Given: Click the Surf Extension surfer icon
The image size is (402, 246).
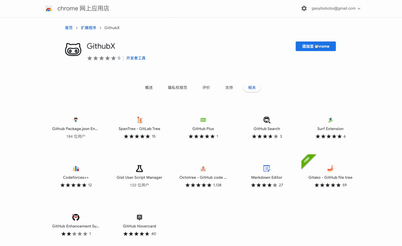Looking at the screenshot, I should (x=330, y=119).
